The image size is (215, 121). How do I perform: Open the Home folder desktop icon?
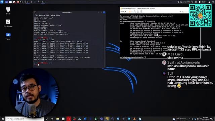tap(8, 36)
